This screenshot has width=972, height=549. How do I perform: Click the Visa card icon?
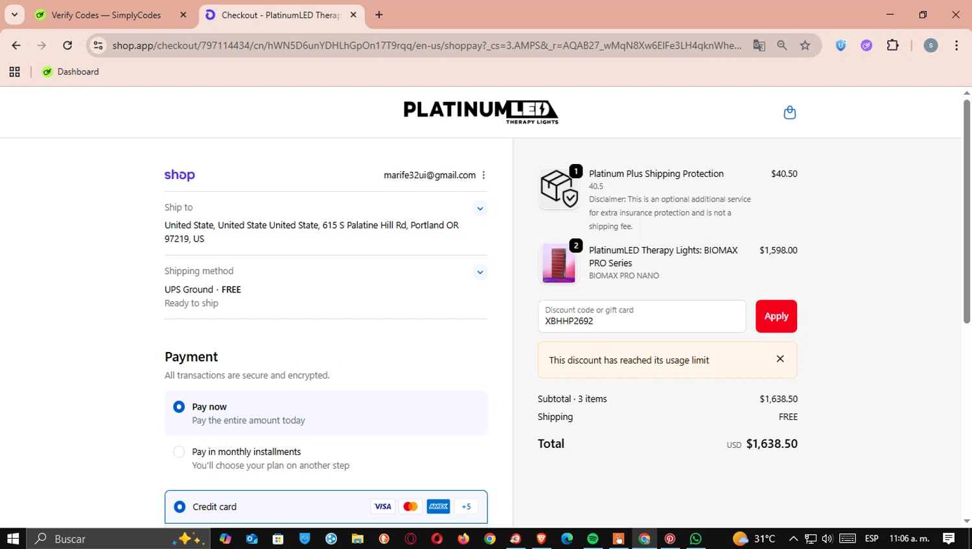click(x=382, y=507)
